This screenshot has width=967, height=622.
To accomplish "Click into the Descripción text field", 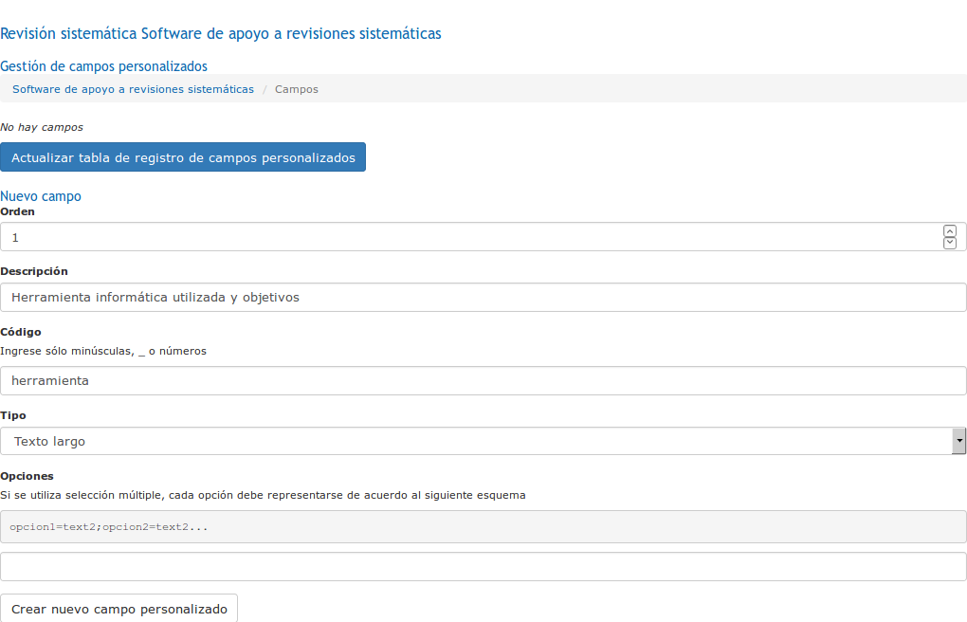I will point(483,297).
